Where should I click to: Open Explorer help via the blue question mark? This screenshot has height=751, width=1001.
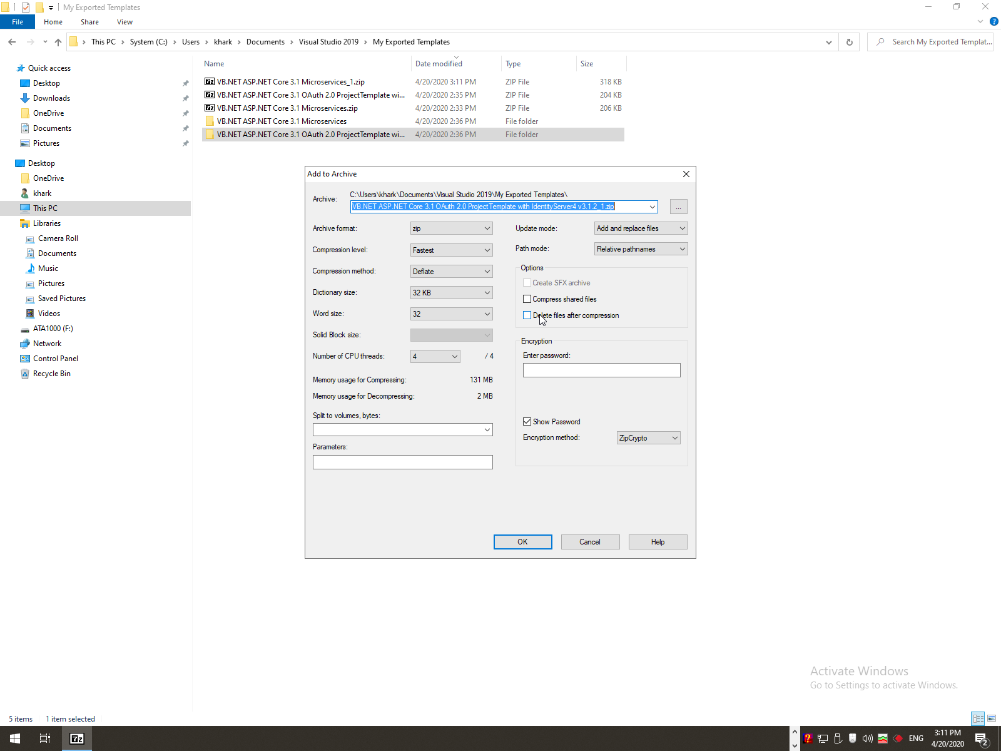click(994, 22)
